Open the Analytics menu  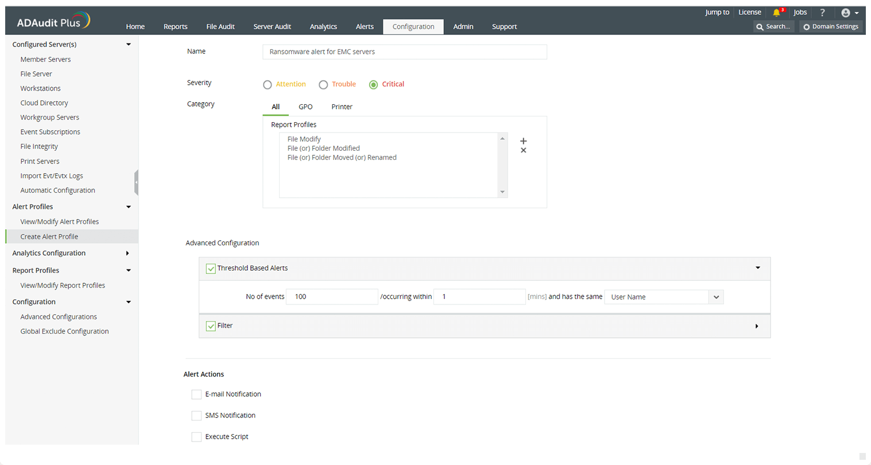tap(323, 26)
